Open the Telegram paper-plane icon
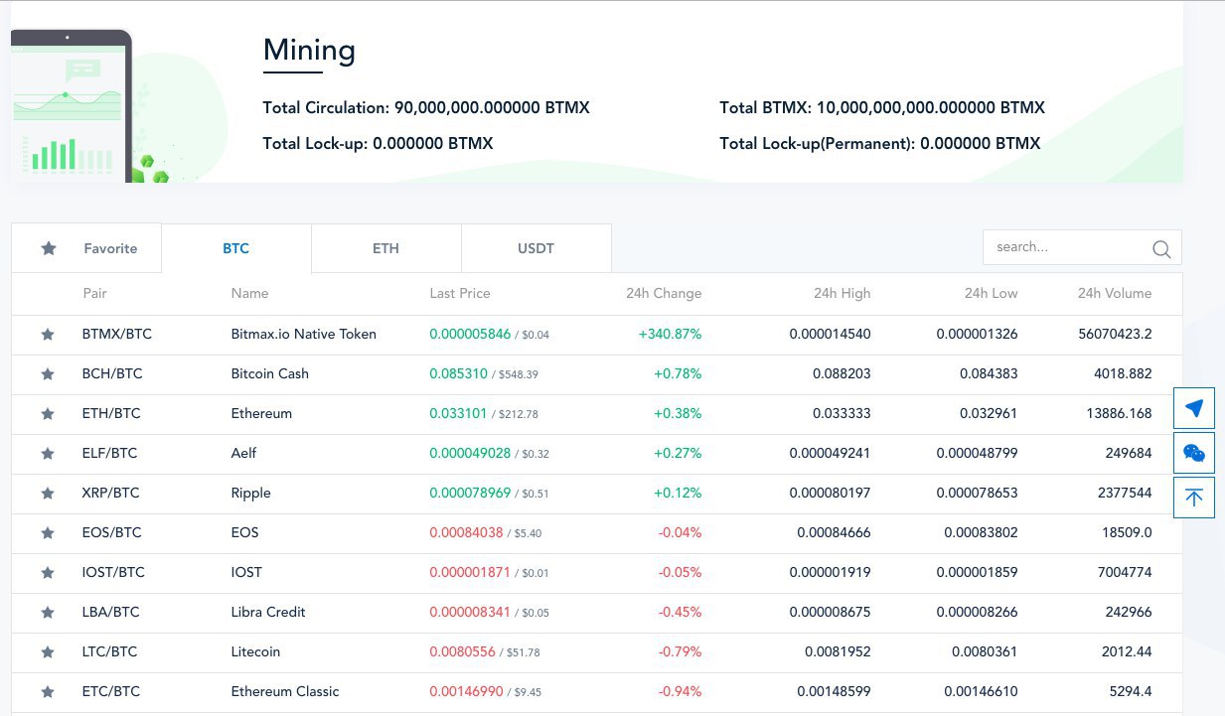This screenshot has width=1225, height=716. 1194,408
